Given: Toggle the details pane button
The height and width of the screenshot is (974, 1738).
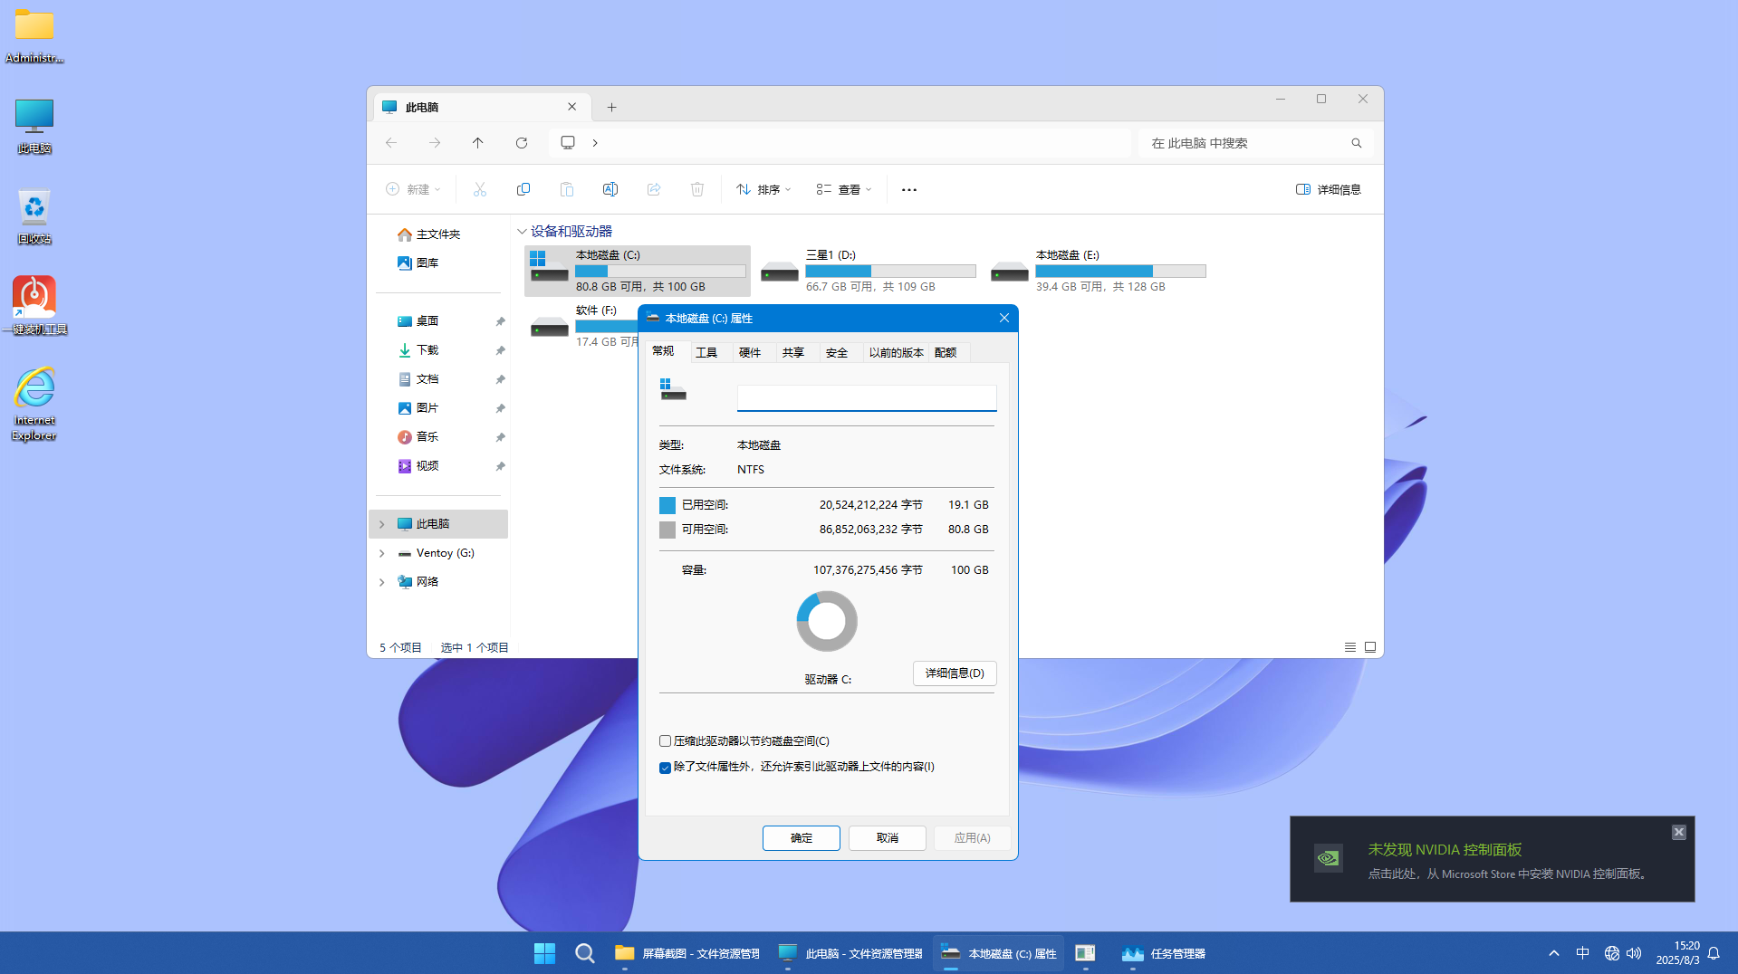Looking at the screenshot, I should 1329,189.
